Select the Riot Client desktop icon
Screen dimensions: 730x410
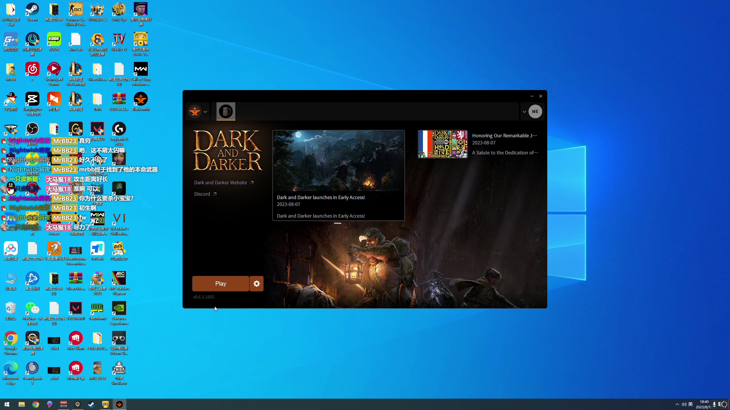coord(76,341)
